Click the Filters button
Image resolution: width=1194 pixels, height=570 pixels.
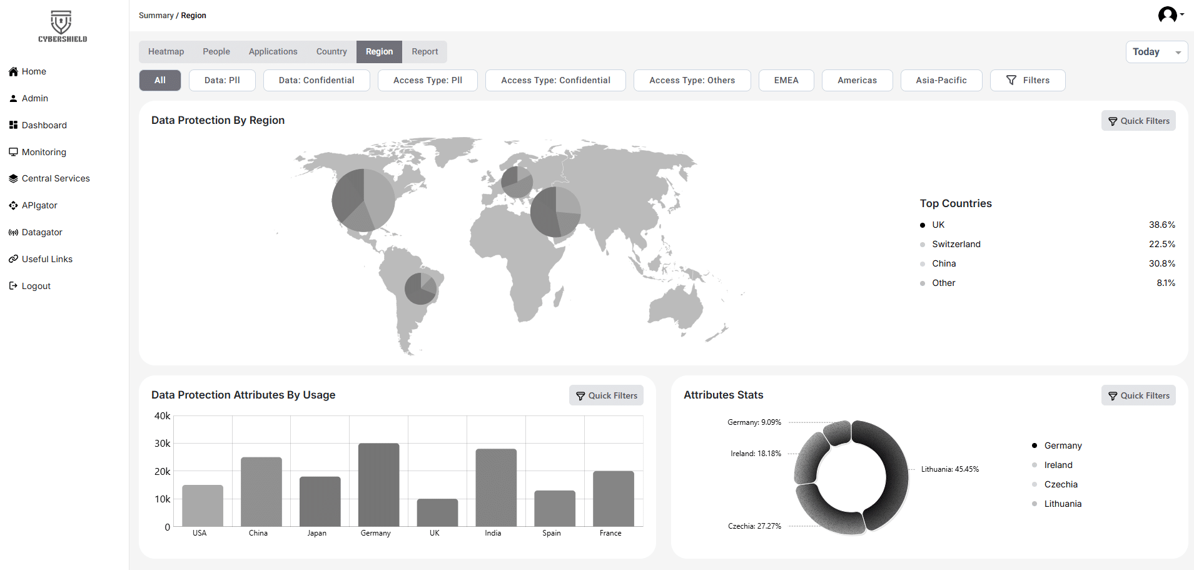coord(1027,80)
